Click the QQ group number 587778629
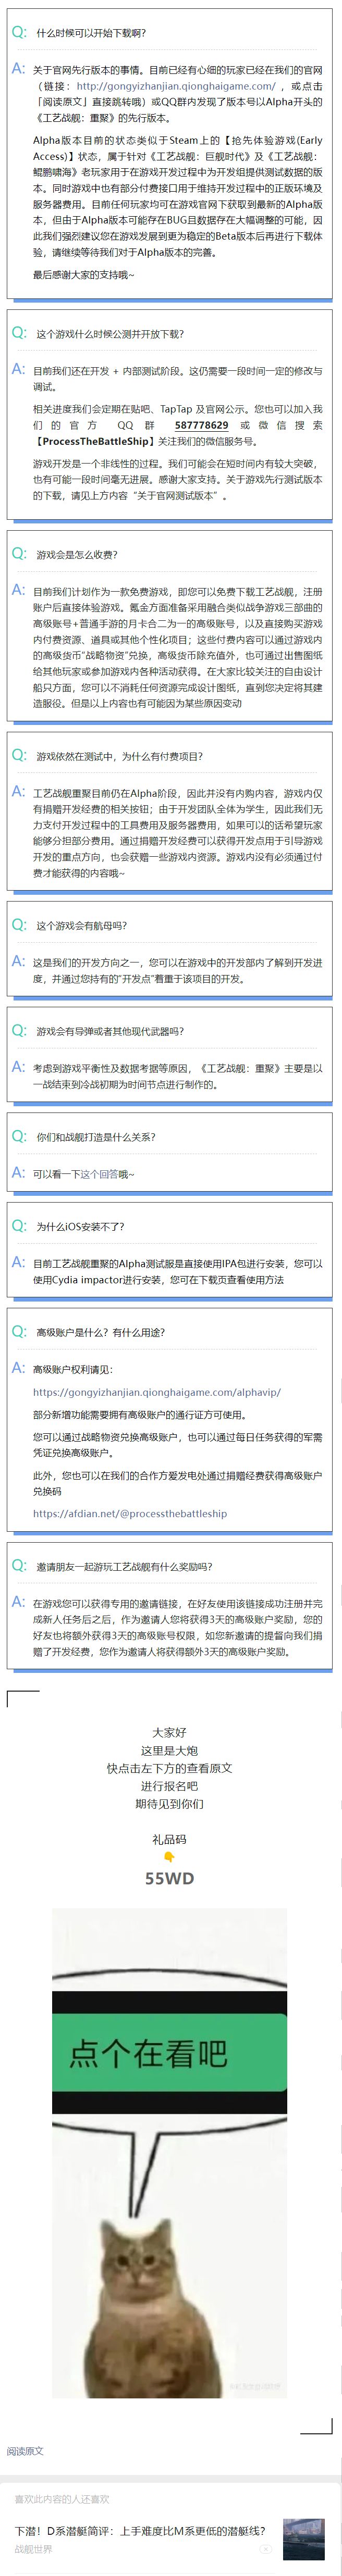The height and width of the screenshot is (2576, 342). [x=201, y=425]
